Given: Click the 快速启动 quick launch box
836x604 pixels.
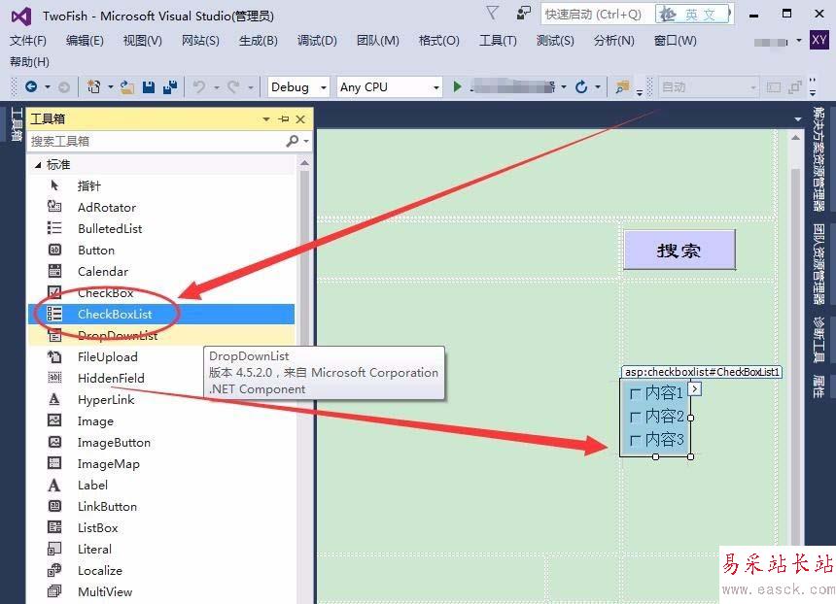Looking at the screenshot, I should click(x=597, y=15).
